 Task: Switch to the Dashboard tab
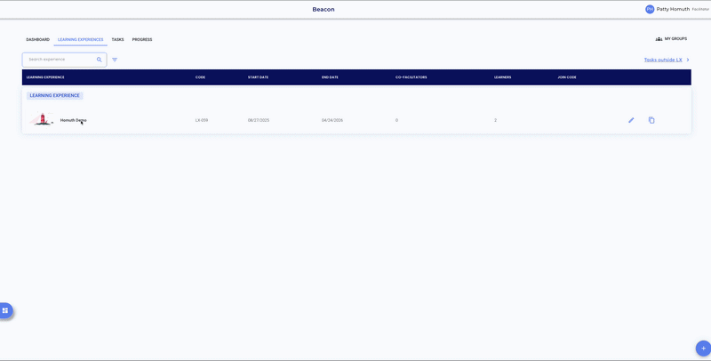(x=38, y=39)
